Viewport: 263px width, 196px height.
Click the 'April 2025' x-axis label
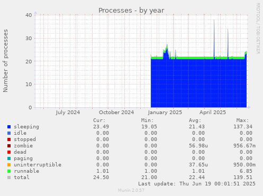point(213,113)
